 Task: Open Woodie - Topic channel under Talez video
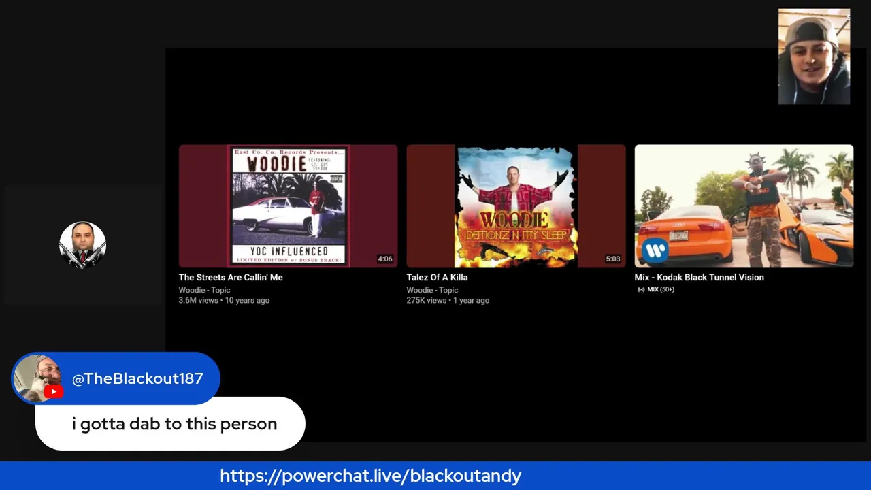pyautogui.click(x=432, y=290)
